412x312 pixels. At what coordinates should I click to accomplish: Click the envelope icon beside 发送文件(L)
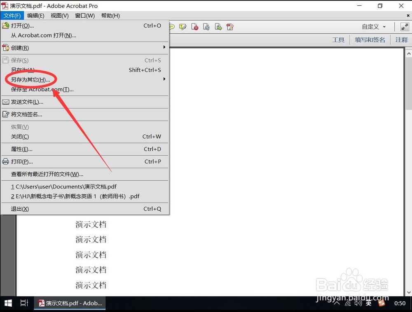6,102
